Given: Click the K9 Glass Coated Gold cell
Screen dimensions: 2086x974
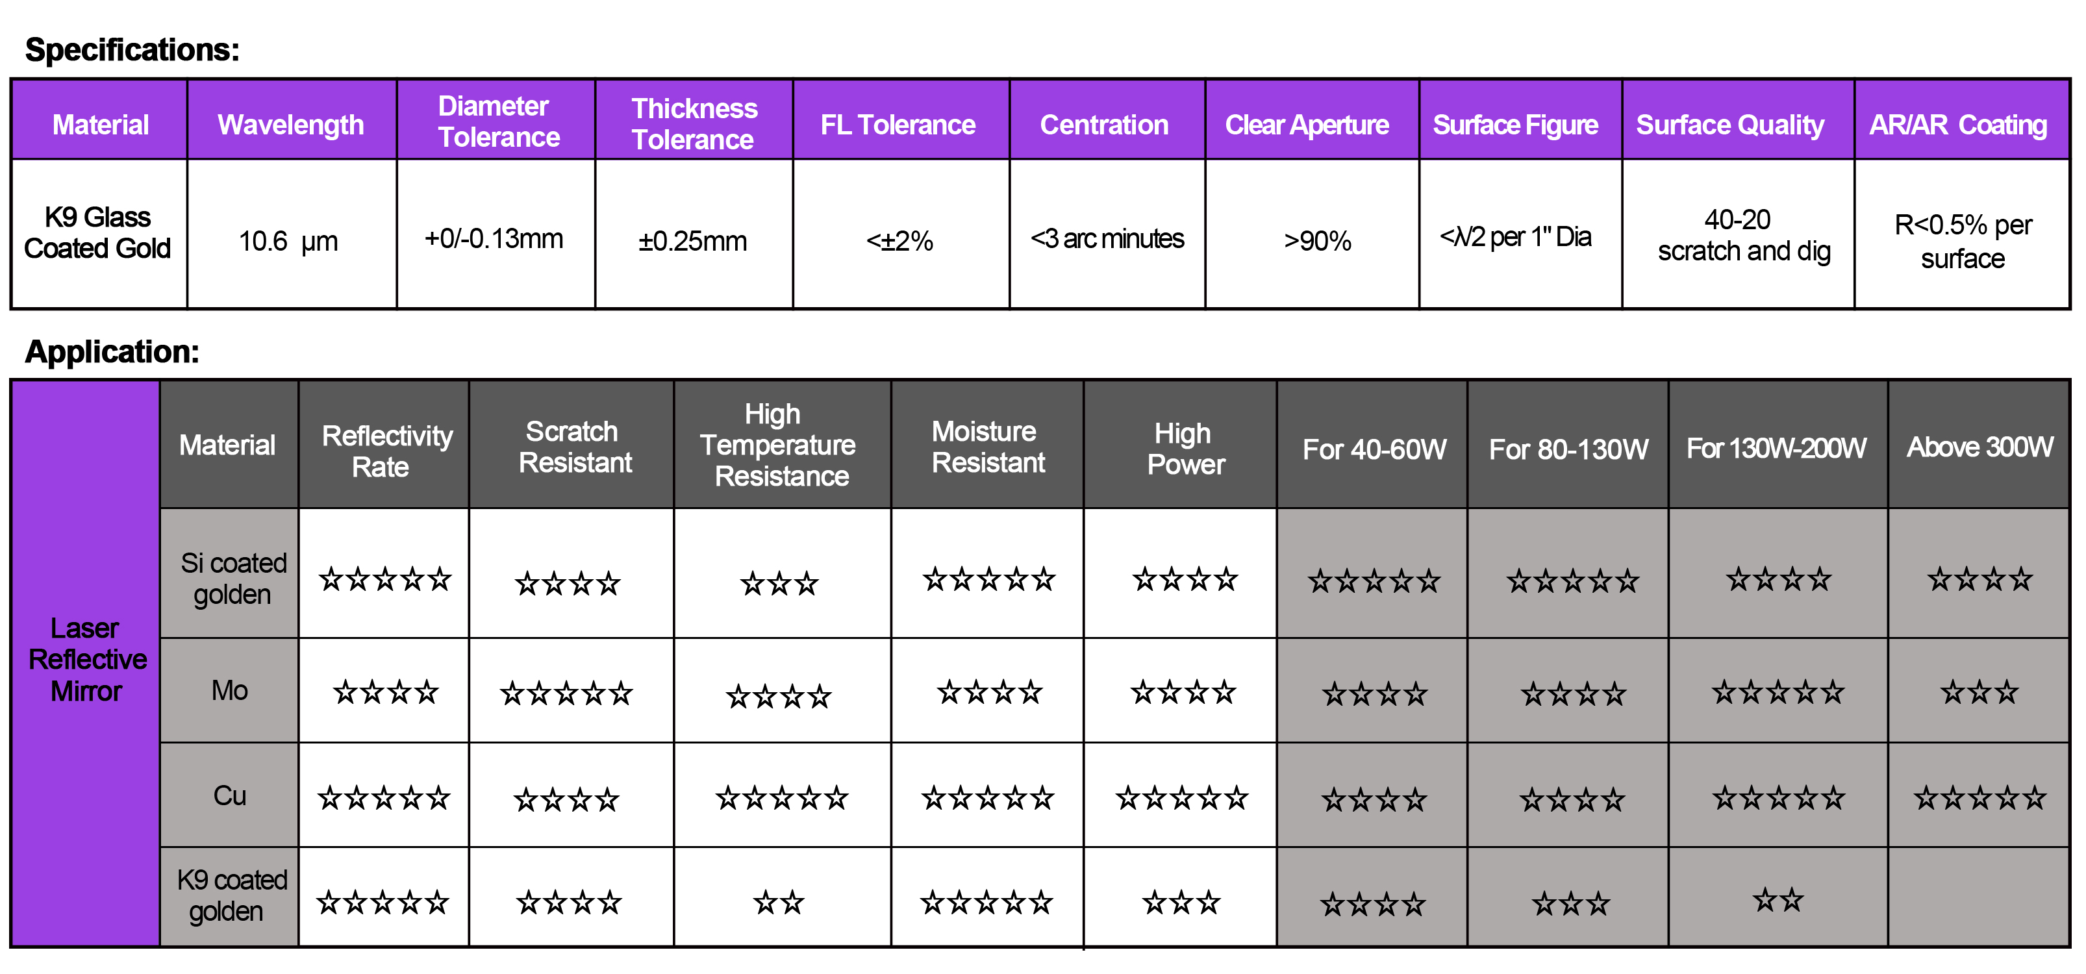Looking at the screenshot, I should coord(97,233).
